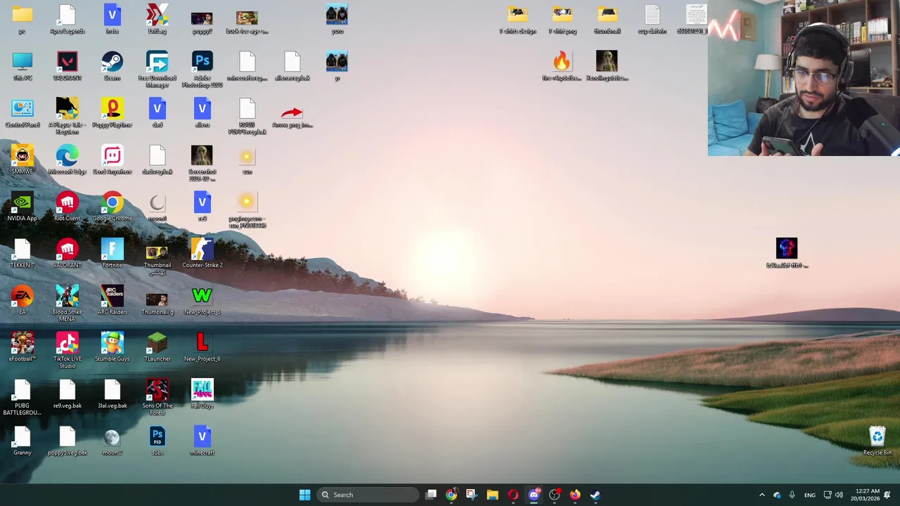900x506 pixels.
Task: Open the pc folder
Action: coord(22,20)
